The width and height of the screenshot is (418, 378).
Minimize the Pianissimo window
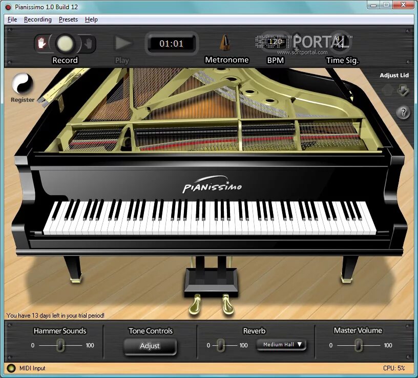pyautogui.click(x=373, y=5)
